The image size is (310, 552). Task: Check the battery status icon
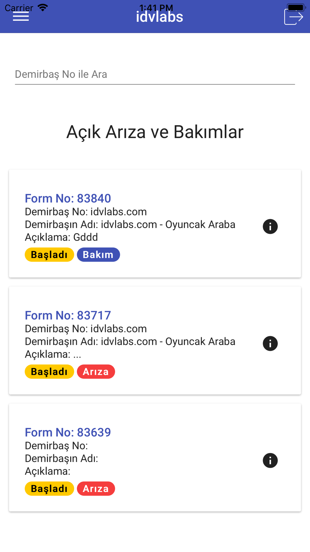tap(296, 7)
